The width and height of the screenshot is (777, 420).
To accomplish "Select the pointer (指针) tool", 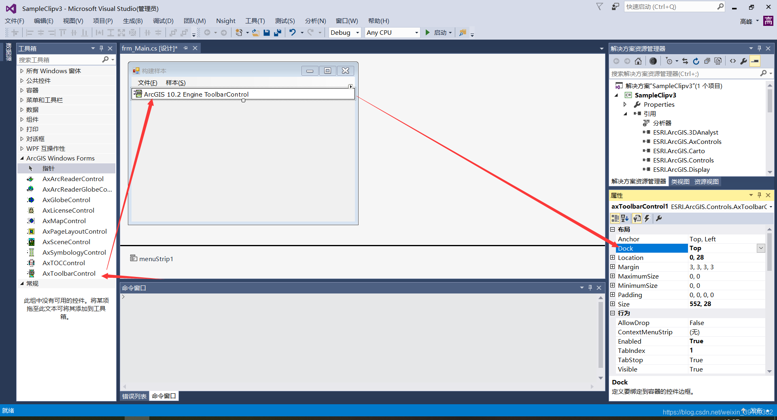I will [x=48, y=168].
